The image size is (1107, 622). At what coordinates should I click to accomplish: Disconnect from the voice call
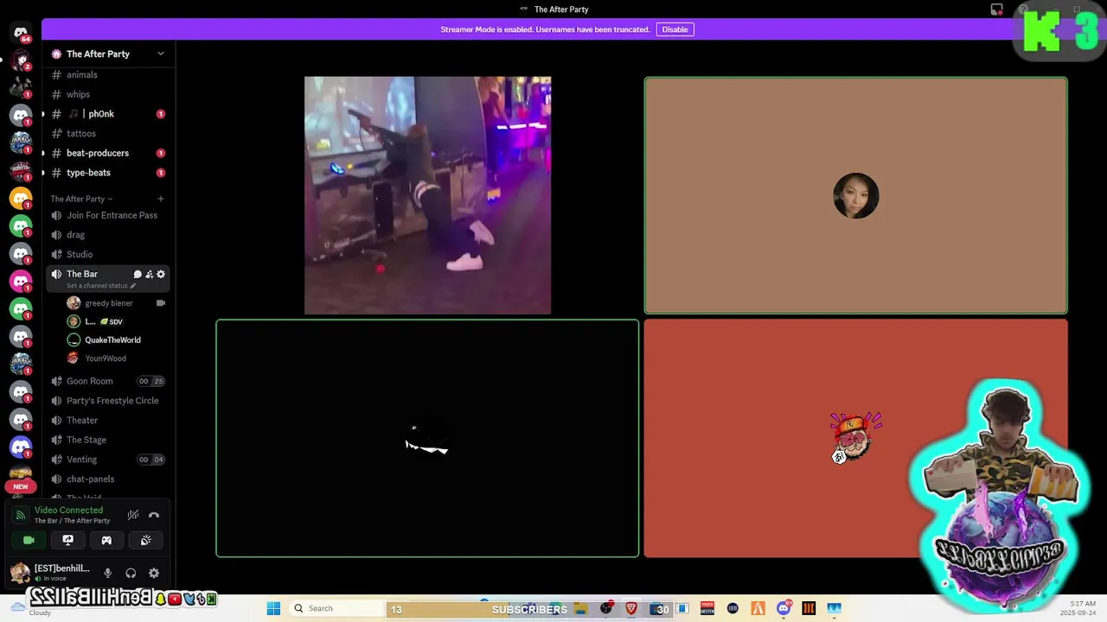point(154,515)
